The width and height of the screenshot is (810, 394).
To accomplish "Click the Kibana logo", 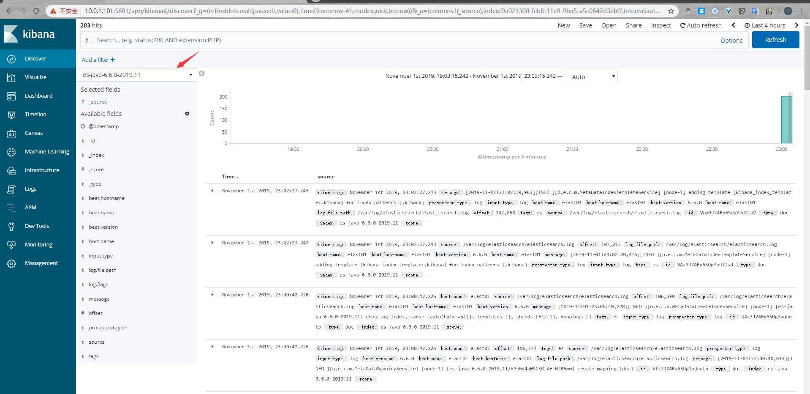I will pos(30,34).
